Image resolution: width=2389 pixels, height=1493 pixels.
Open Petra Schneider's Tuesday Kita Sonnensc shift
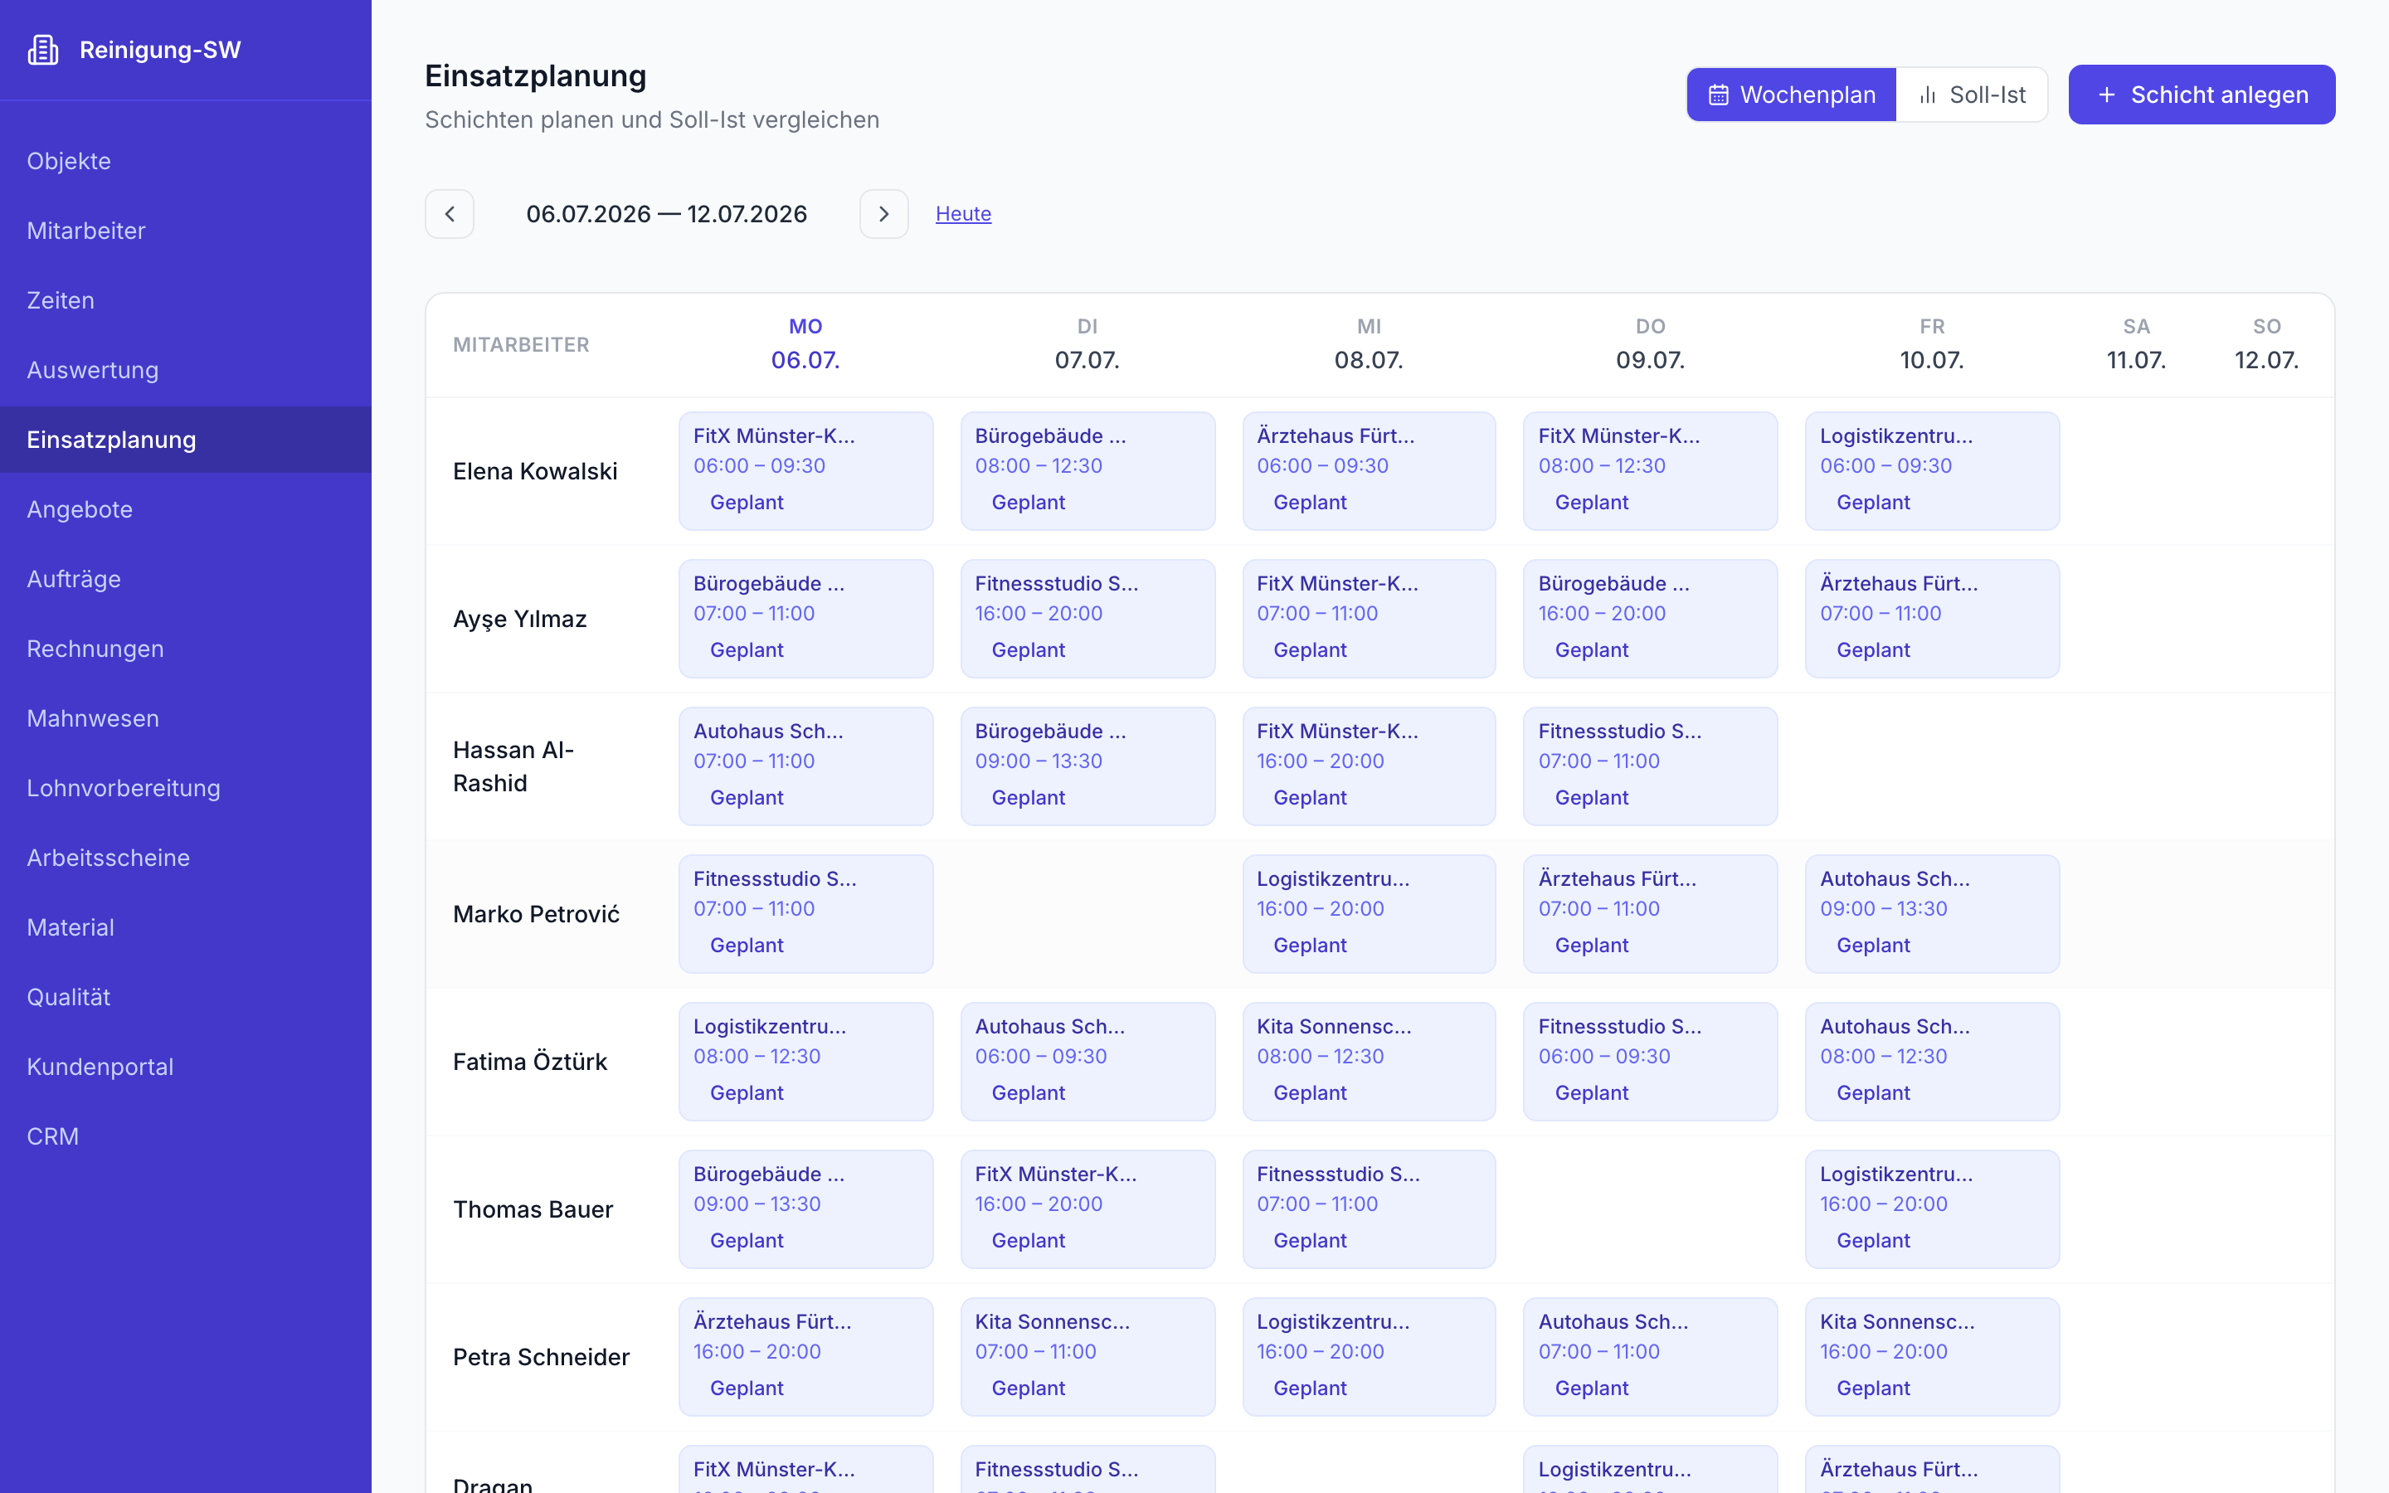(x=1087, y=1357)
